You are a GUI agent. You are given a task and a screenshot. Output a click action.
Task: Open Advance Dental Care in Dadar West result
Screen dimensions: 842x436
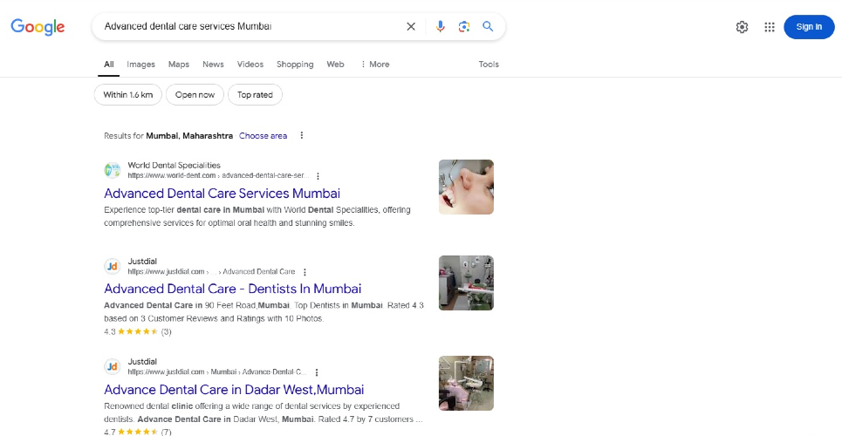tap(234, 389)
